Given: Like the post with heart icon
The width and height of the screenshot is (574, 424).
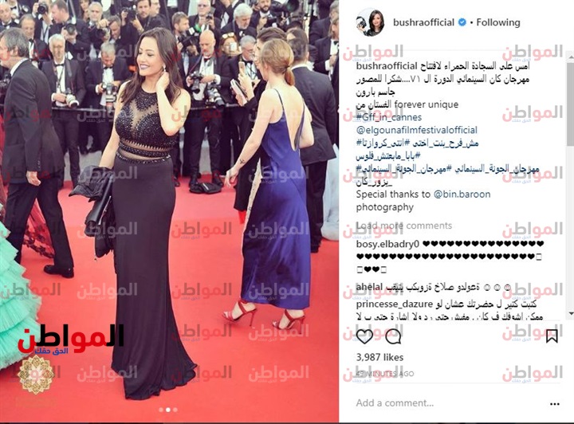Looking at the screenshot, I should (x=364, y=336).
